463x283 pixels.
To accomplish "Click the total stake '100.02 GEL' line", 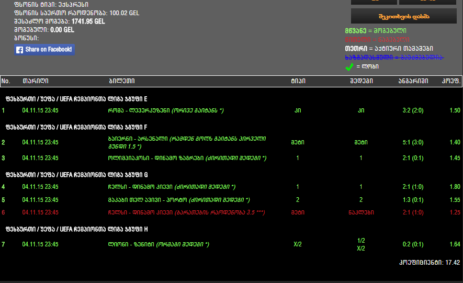I will (76, 13).
